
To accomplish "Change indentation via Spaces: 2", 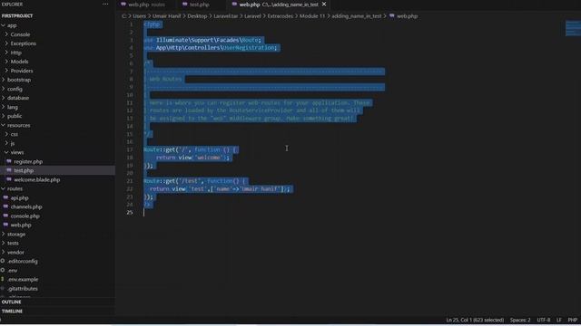I will pos(520,320).
